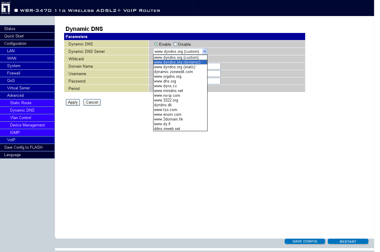Image resolution: width=380 pixels, height=252 pixels.
Task: Click the SAVE CONFIG button
Action: (305, 241)
